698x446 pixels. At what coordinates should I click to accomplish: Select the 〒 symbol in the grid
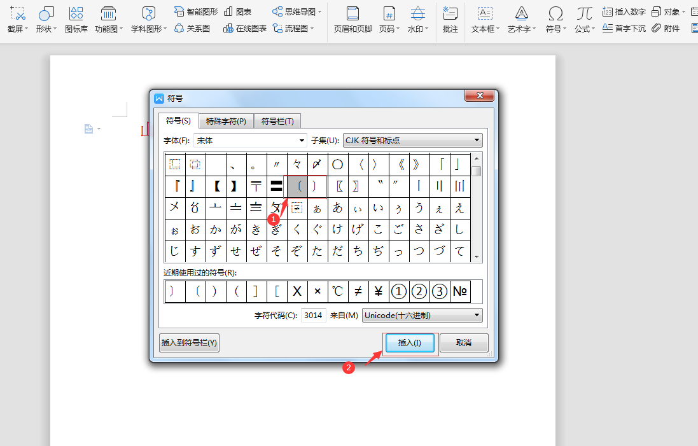(x=256, y=186)
